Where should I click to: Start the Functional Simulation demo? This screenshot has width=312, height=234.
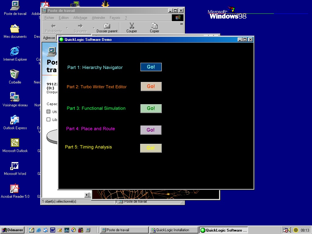pyautogui.click(x=151, y=108)
